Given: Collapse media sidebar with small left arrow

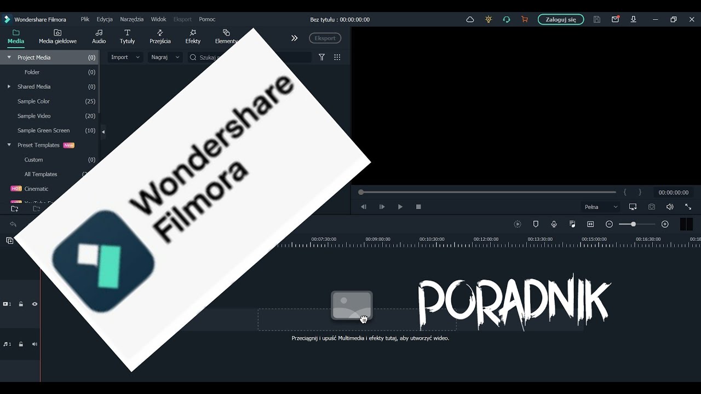Looking at the screenshot, I should pos(103,131).
